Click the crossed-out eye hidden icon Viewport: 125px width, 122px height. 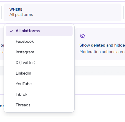(x=82, y=36)
